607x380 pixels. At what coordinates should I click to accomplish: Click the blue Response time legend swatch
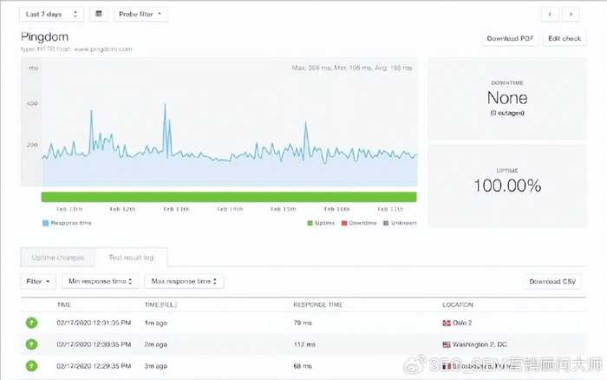(x=46, y=223)
